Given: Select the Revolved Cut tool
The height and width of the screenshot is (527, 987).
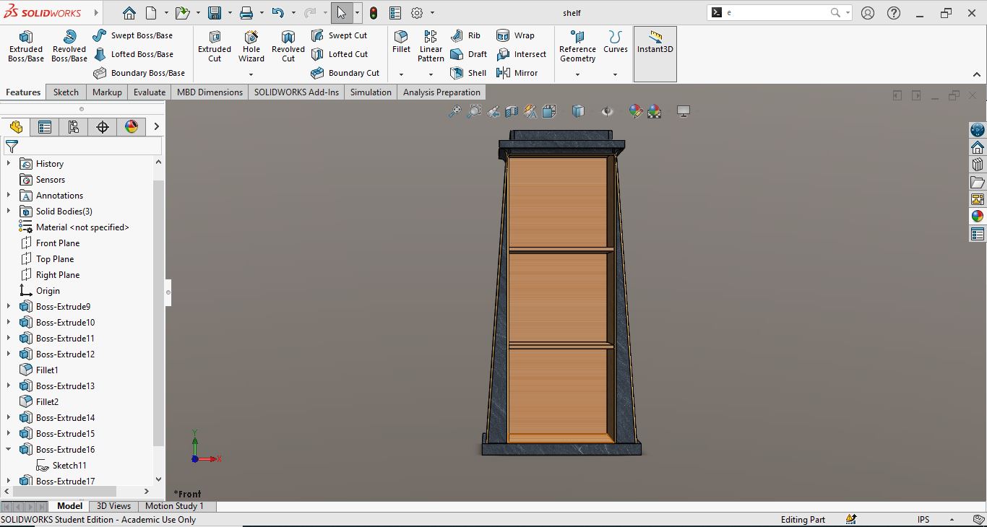Looking at the screenshot, I should click(288, 46).
